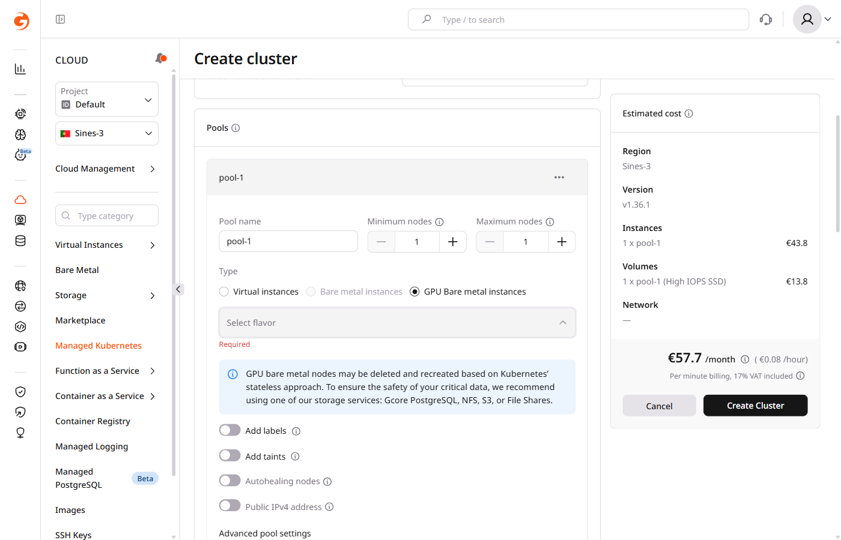Open the monitor screen icon below Cloud icon

coord(20,220)
